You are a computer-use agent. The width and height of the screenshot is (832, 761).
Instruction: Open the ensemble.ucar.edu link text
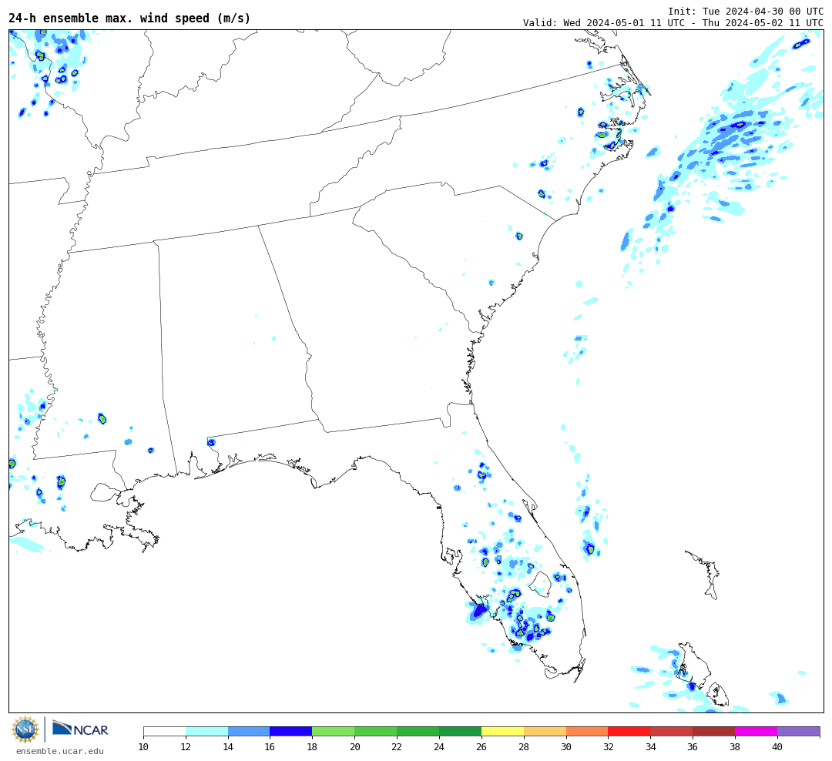60,751
